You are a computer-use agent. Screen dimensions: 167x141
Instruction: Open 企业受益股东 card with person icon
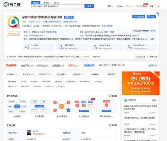tap(106, 47)
